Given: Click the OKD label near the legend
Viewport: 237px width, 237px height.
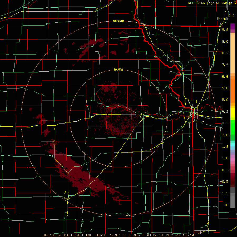Looking at the screenshot, I should 231,16.
